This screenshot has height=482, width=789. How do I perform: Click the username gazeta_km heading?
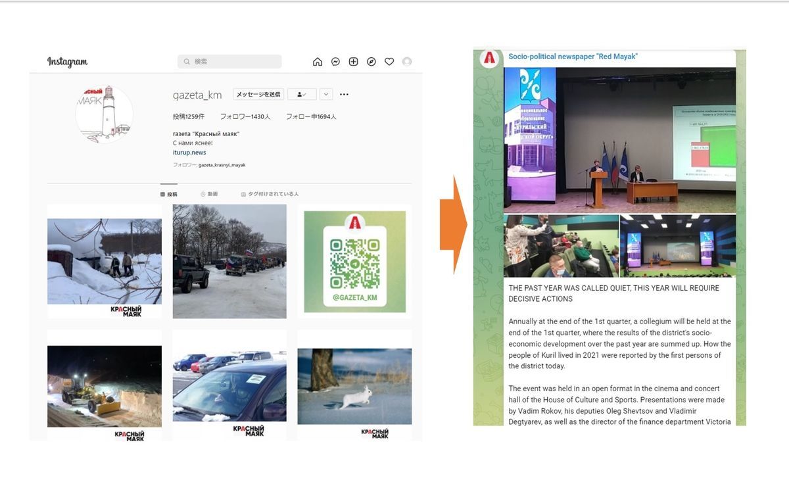(197, 95)
